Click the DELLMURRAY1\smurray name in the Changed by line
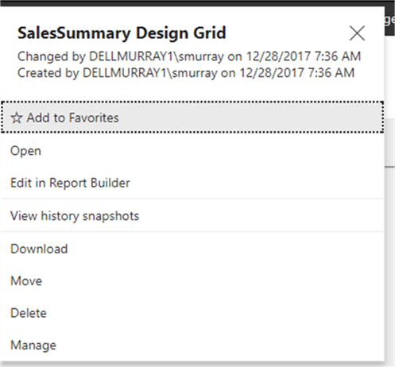Screen dimensions: 395x367 157,56
